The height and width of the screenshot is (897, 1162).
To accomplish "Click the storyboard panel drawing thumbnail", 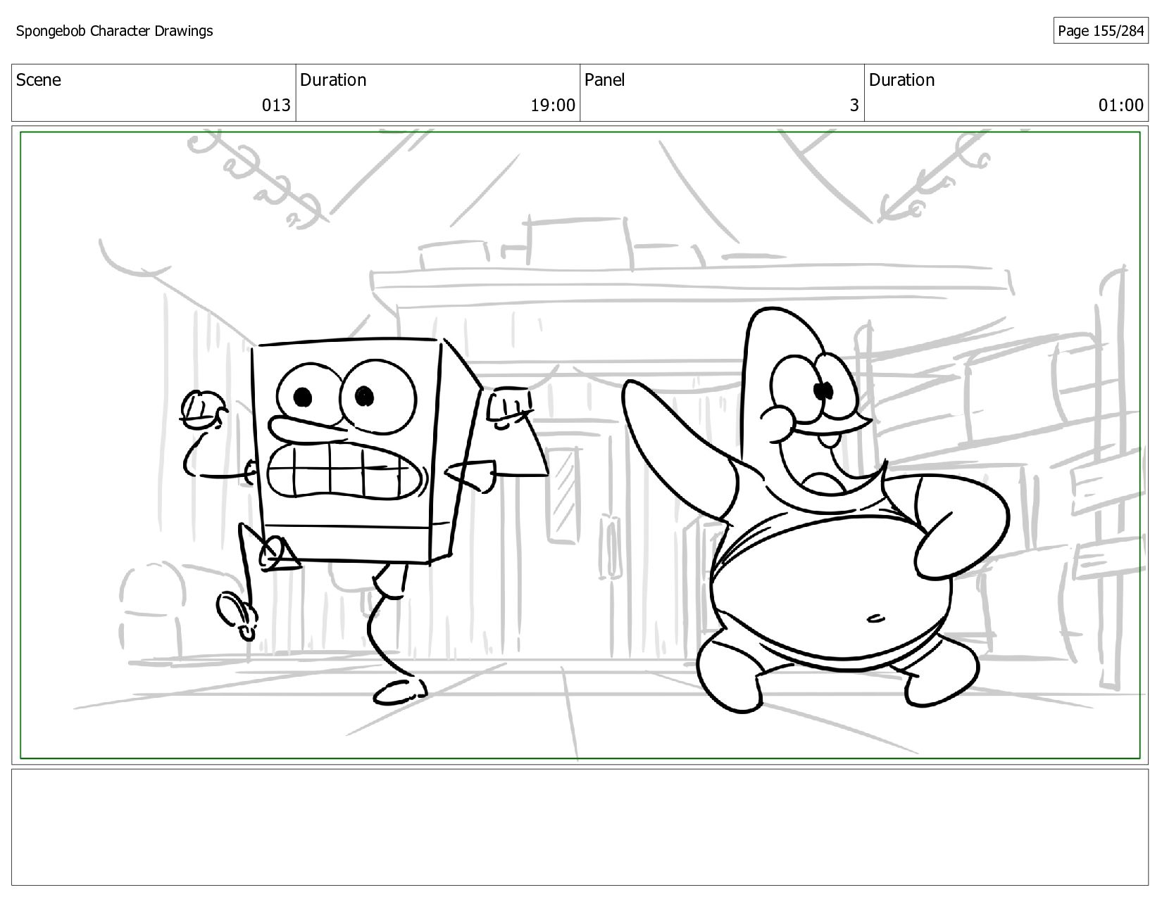I will click(x=580, y=445).
